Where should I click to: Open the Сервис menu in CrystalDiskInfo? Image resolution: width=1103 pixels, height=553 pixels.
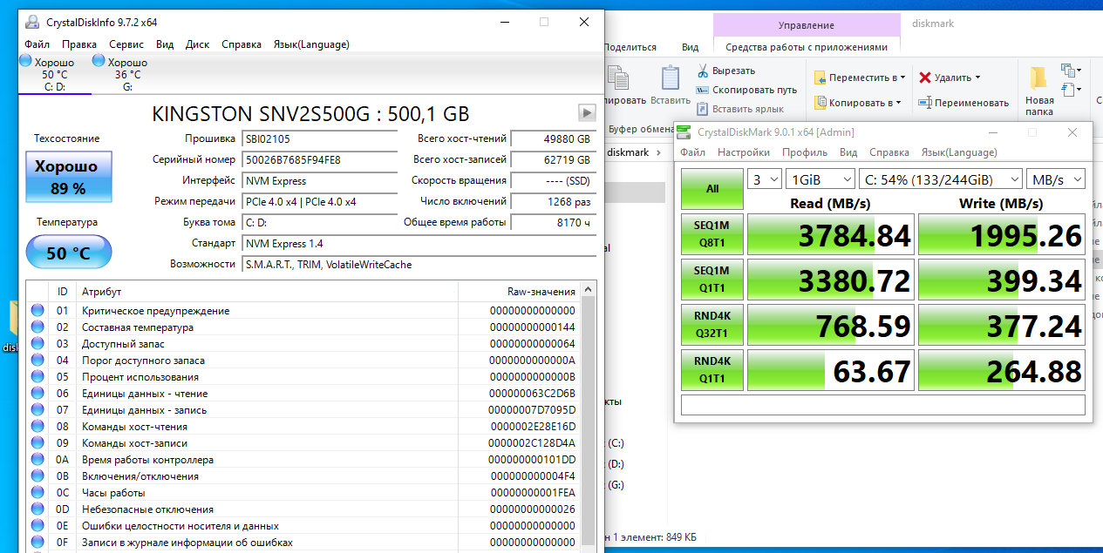[126, 44]
